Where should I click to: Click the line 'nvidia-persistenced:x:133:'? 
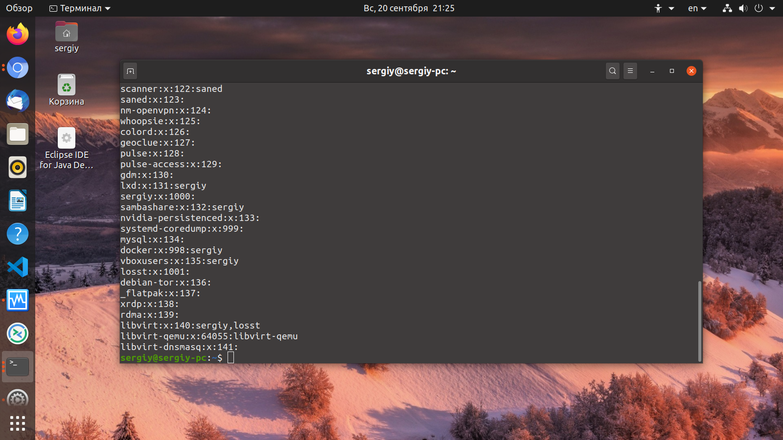point(190,218)
